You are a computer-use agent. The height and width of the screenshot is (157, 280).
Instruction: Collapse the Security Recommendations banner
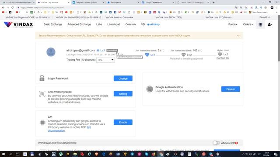[x=238, y=36]
